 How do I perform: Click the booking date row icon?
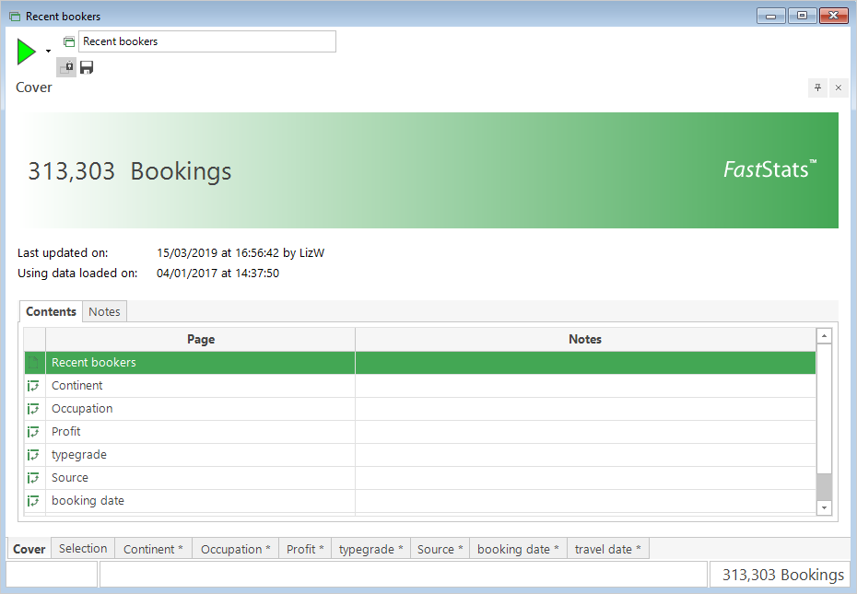[33, 501]
